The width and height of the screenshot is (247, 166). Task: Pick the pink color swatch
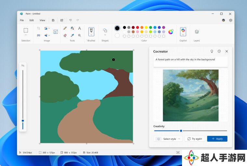pyautogui.click(x=137, y=32)
